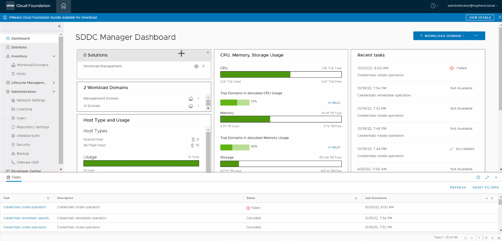Open VI-WLD1 link under Memory usage
This screenshot has height=241, width=502.
pyautogui.click(x=334, y=147)
